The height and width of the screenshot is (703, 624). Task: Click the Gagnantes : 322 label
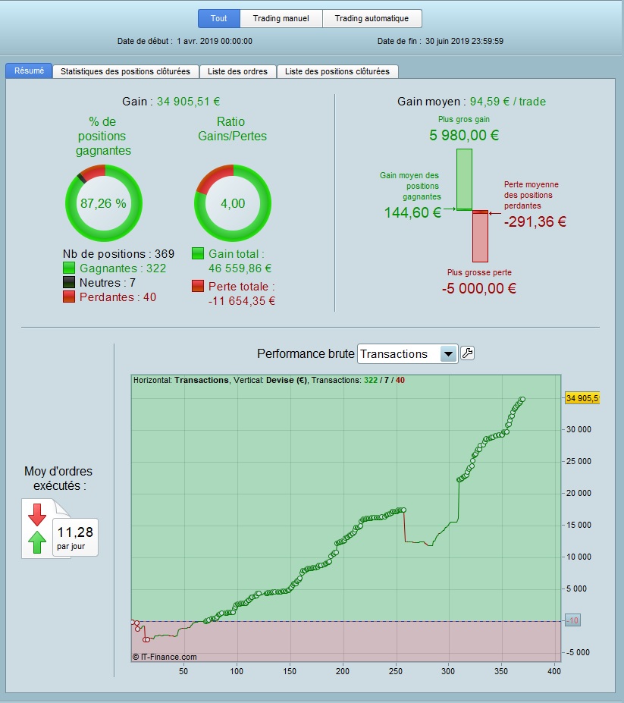[x=123, y=268]
